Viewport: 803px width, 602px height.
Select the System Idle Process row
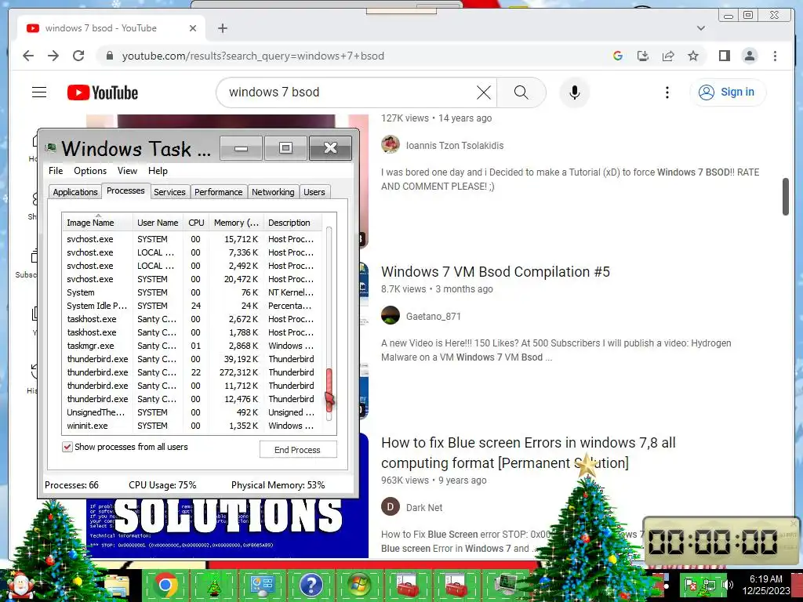pyautogui.click(x=192, y=306)
